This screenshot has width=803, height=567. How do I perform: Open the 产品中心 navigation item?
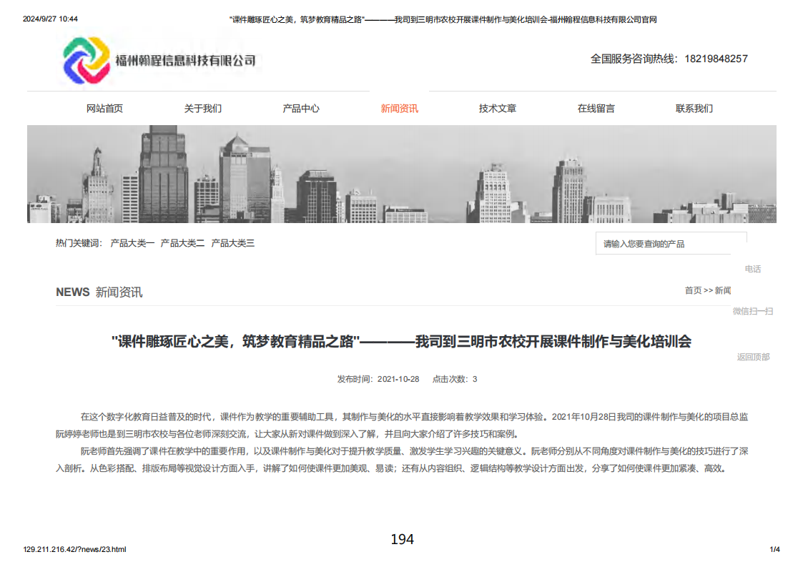pos(301,109)
